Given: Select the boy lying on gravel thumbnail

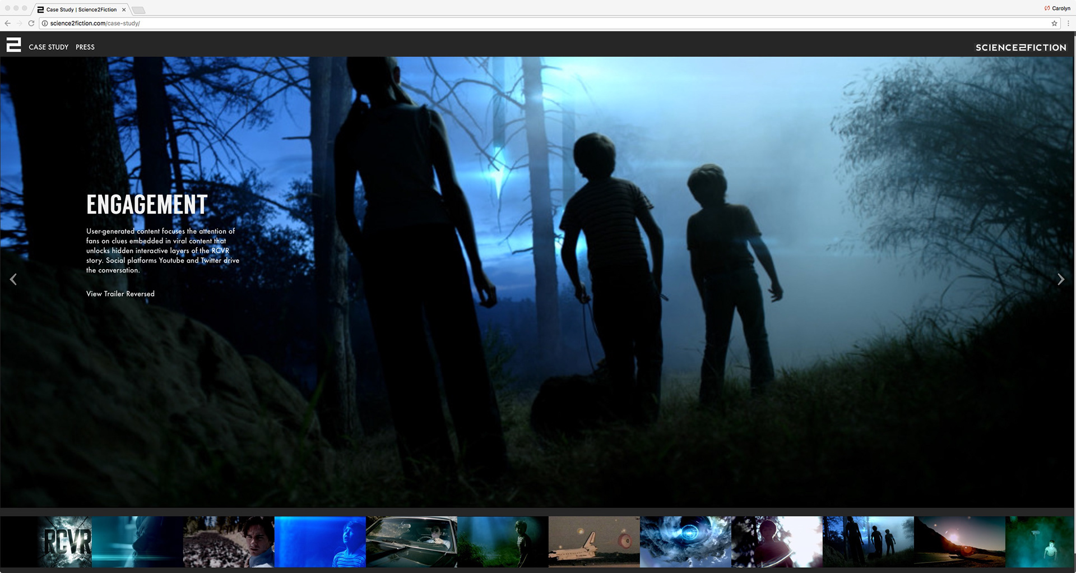Looking at the screenshot, I should pos(229,542).
